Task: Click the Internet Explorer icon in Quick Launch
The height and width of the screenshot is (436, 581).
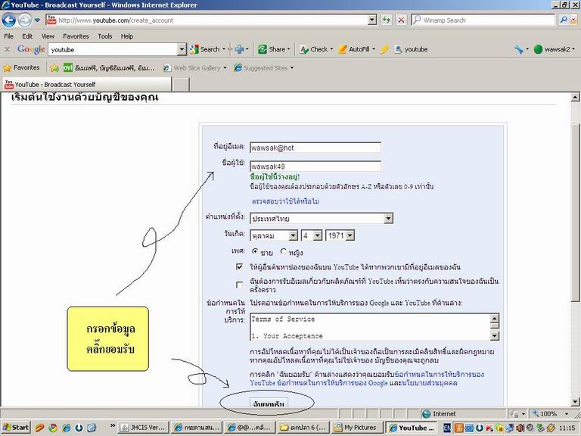Action: pyautogui.click(x=66, y=428)
